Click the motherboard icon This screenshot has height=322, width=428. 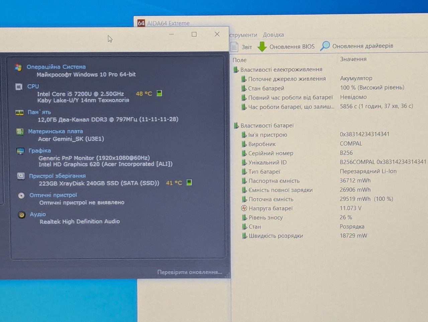point(20,132)
